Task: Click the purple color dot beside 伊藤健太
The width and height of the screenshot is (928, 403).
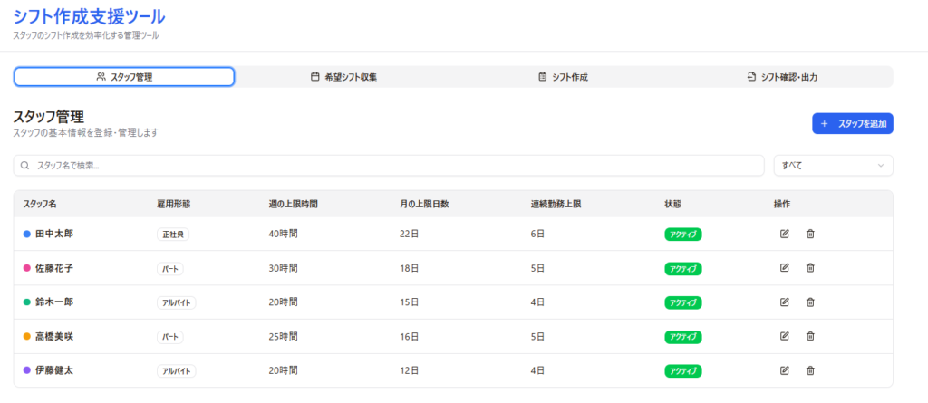Action: point(27,370)
